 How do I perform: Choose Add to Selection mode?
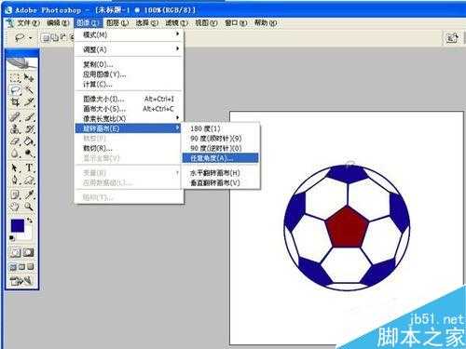[x=55, y=38]
